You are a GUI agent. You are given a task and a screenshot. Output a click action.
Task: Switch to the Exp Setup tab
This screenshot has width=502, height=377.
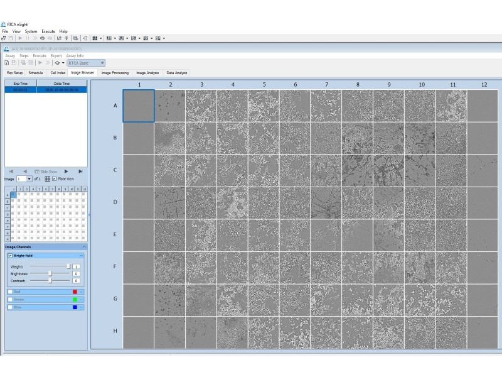click(x=14, y=73)
